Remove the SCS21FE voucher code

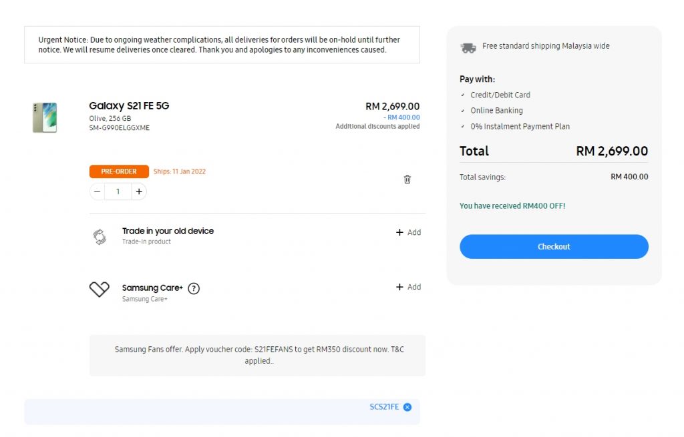407,407
